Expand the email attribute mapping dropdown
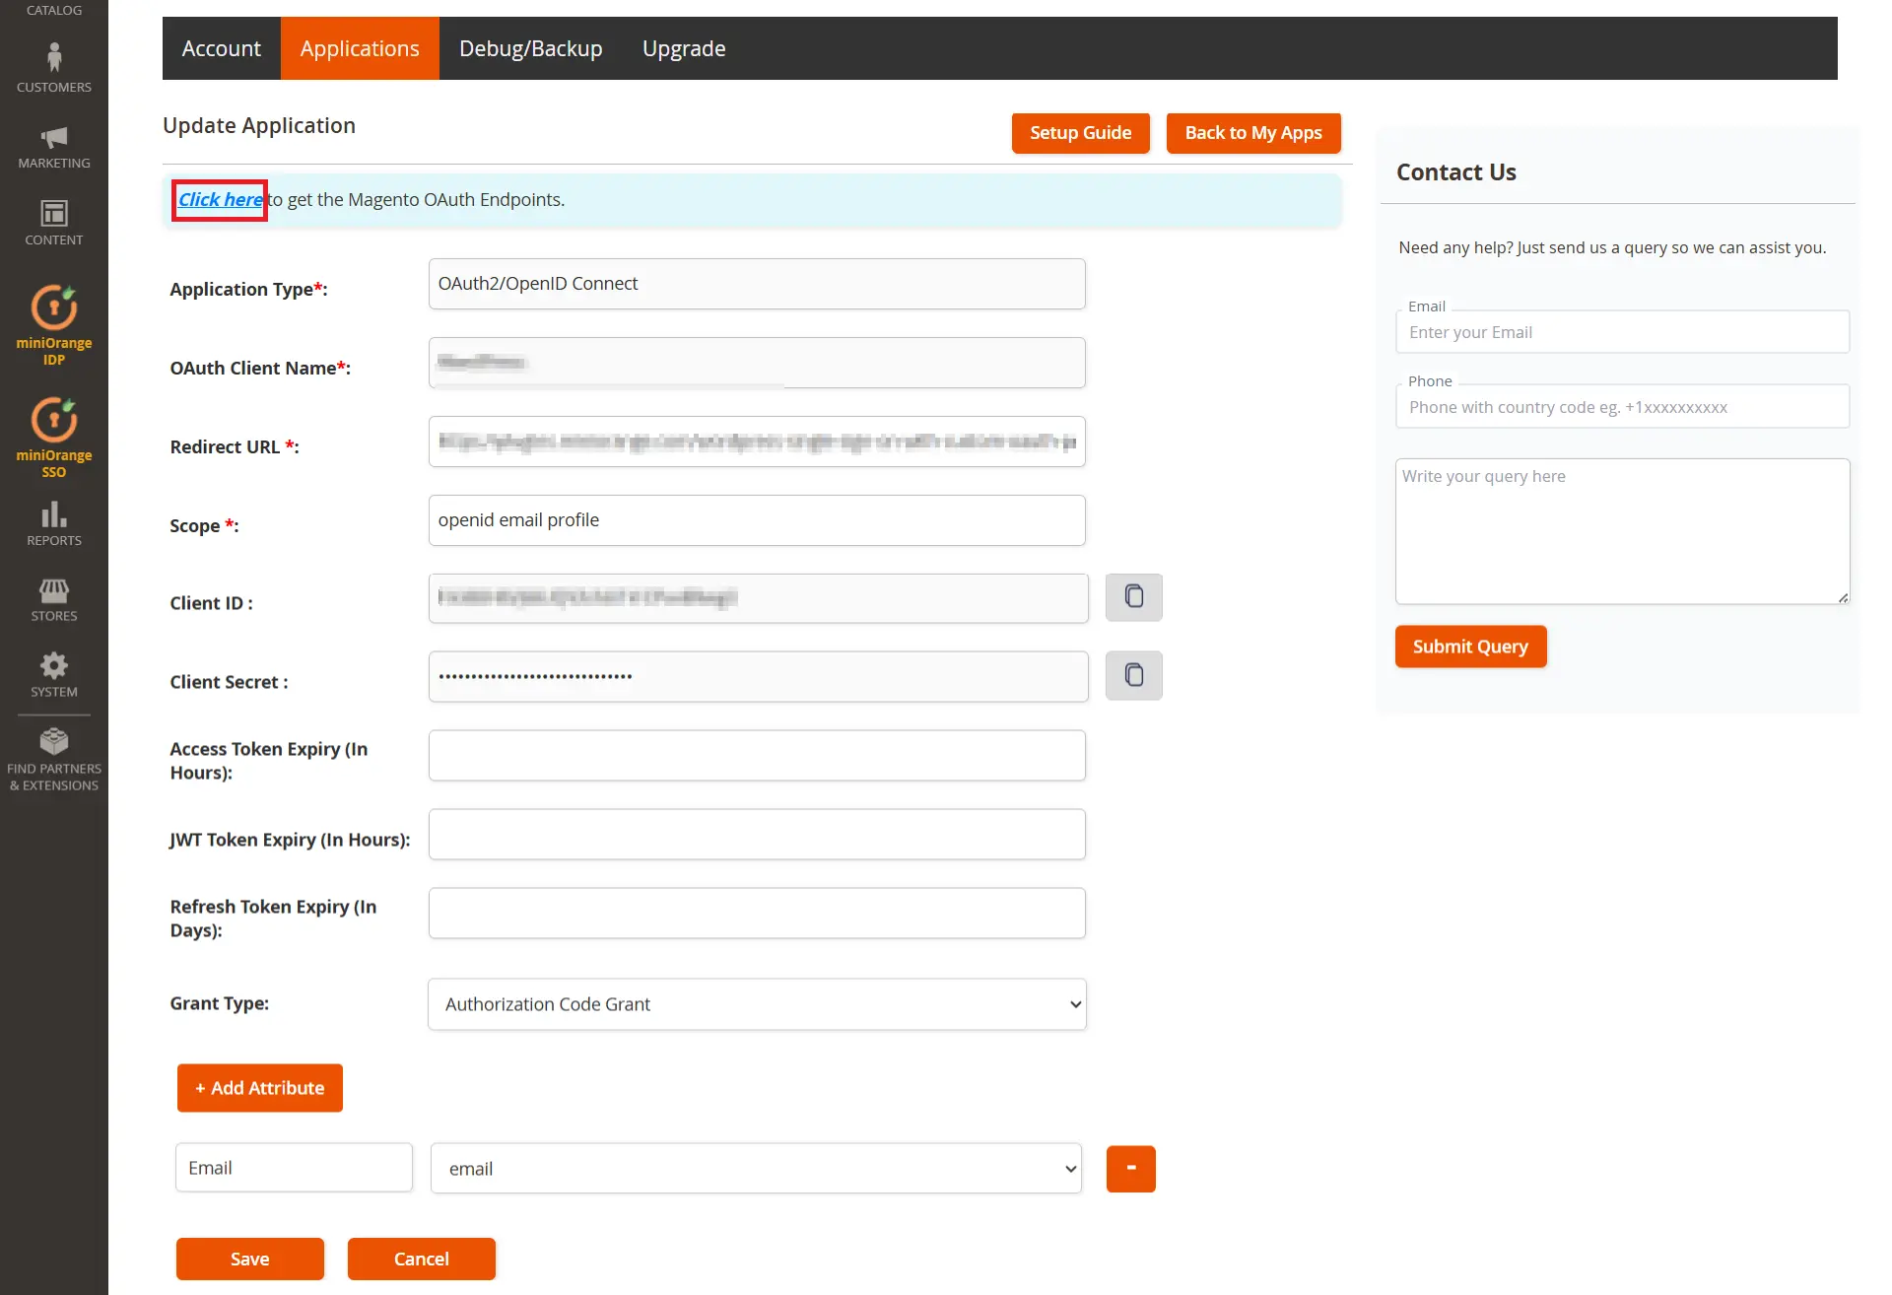The height and width of the screenshot is (1295, 1892). pos(757,1169)
